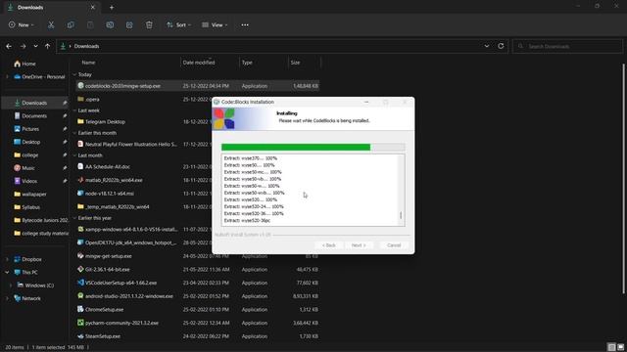The height and width of the screenshot is (352, 627).
Task: Refresh the Downloads folder view
Action: pyautogui.click(x=501, y=46)
